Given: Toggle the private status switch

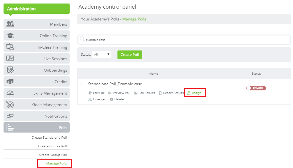Looking at the screenshot, I should (256, 88).
